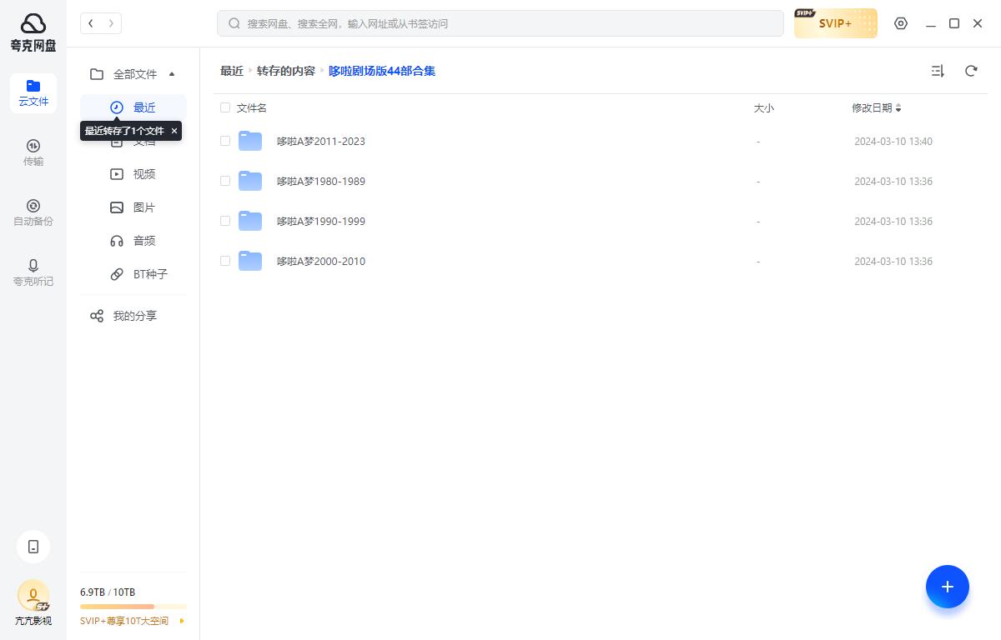Screen dimensions: 1001x640
Task: Open the 自动备份 auto backup section
Action: (x=33, y=211)
